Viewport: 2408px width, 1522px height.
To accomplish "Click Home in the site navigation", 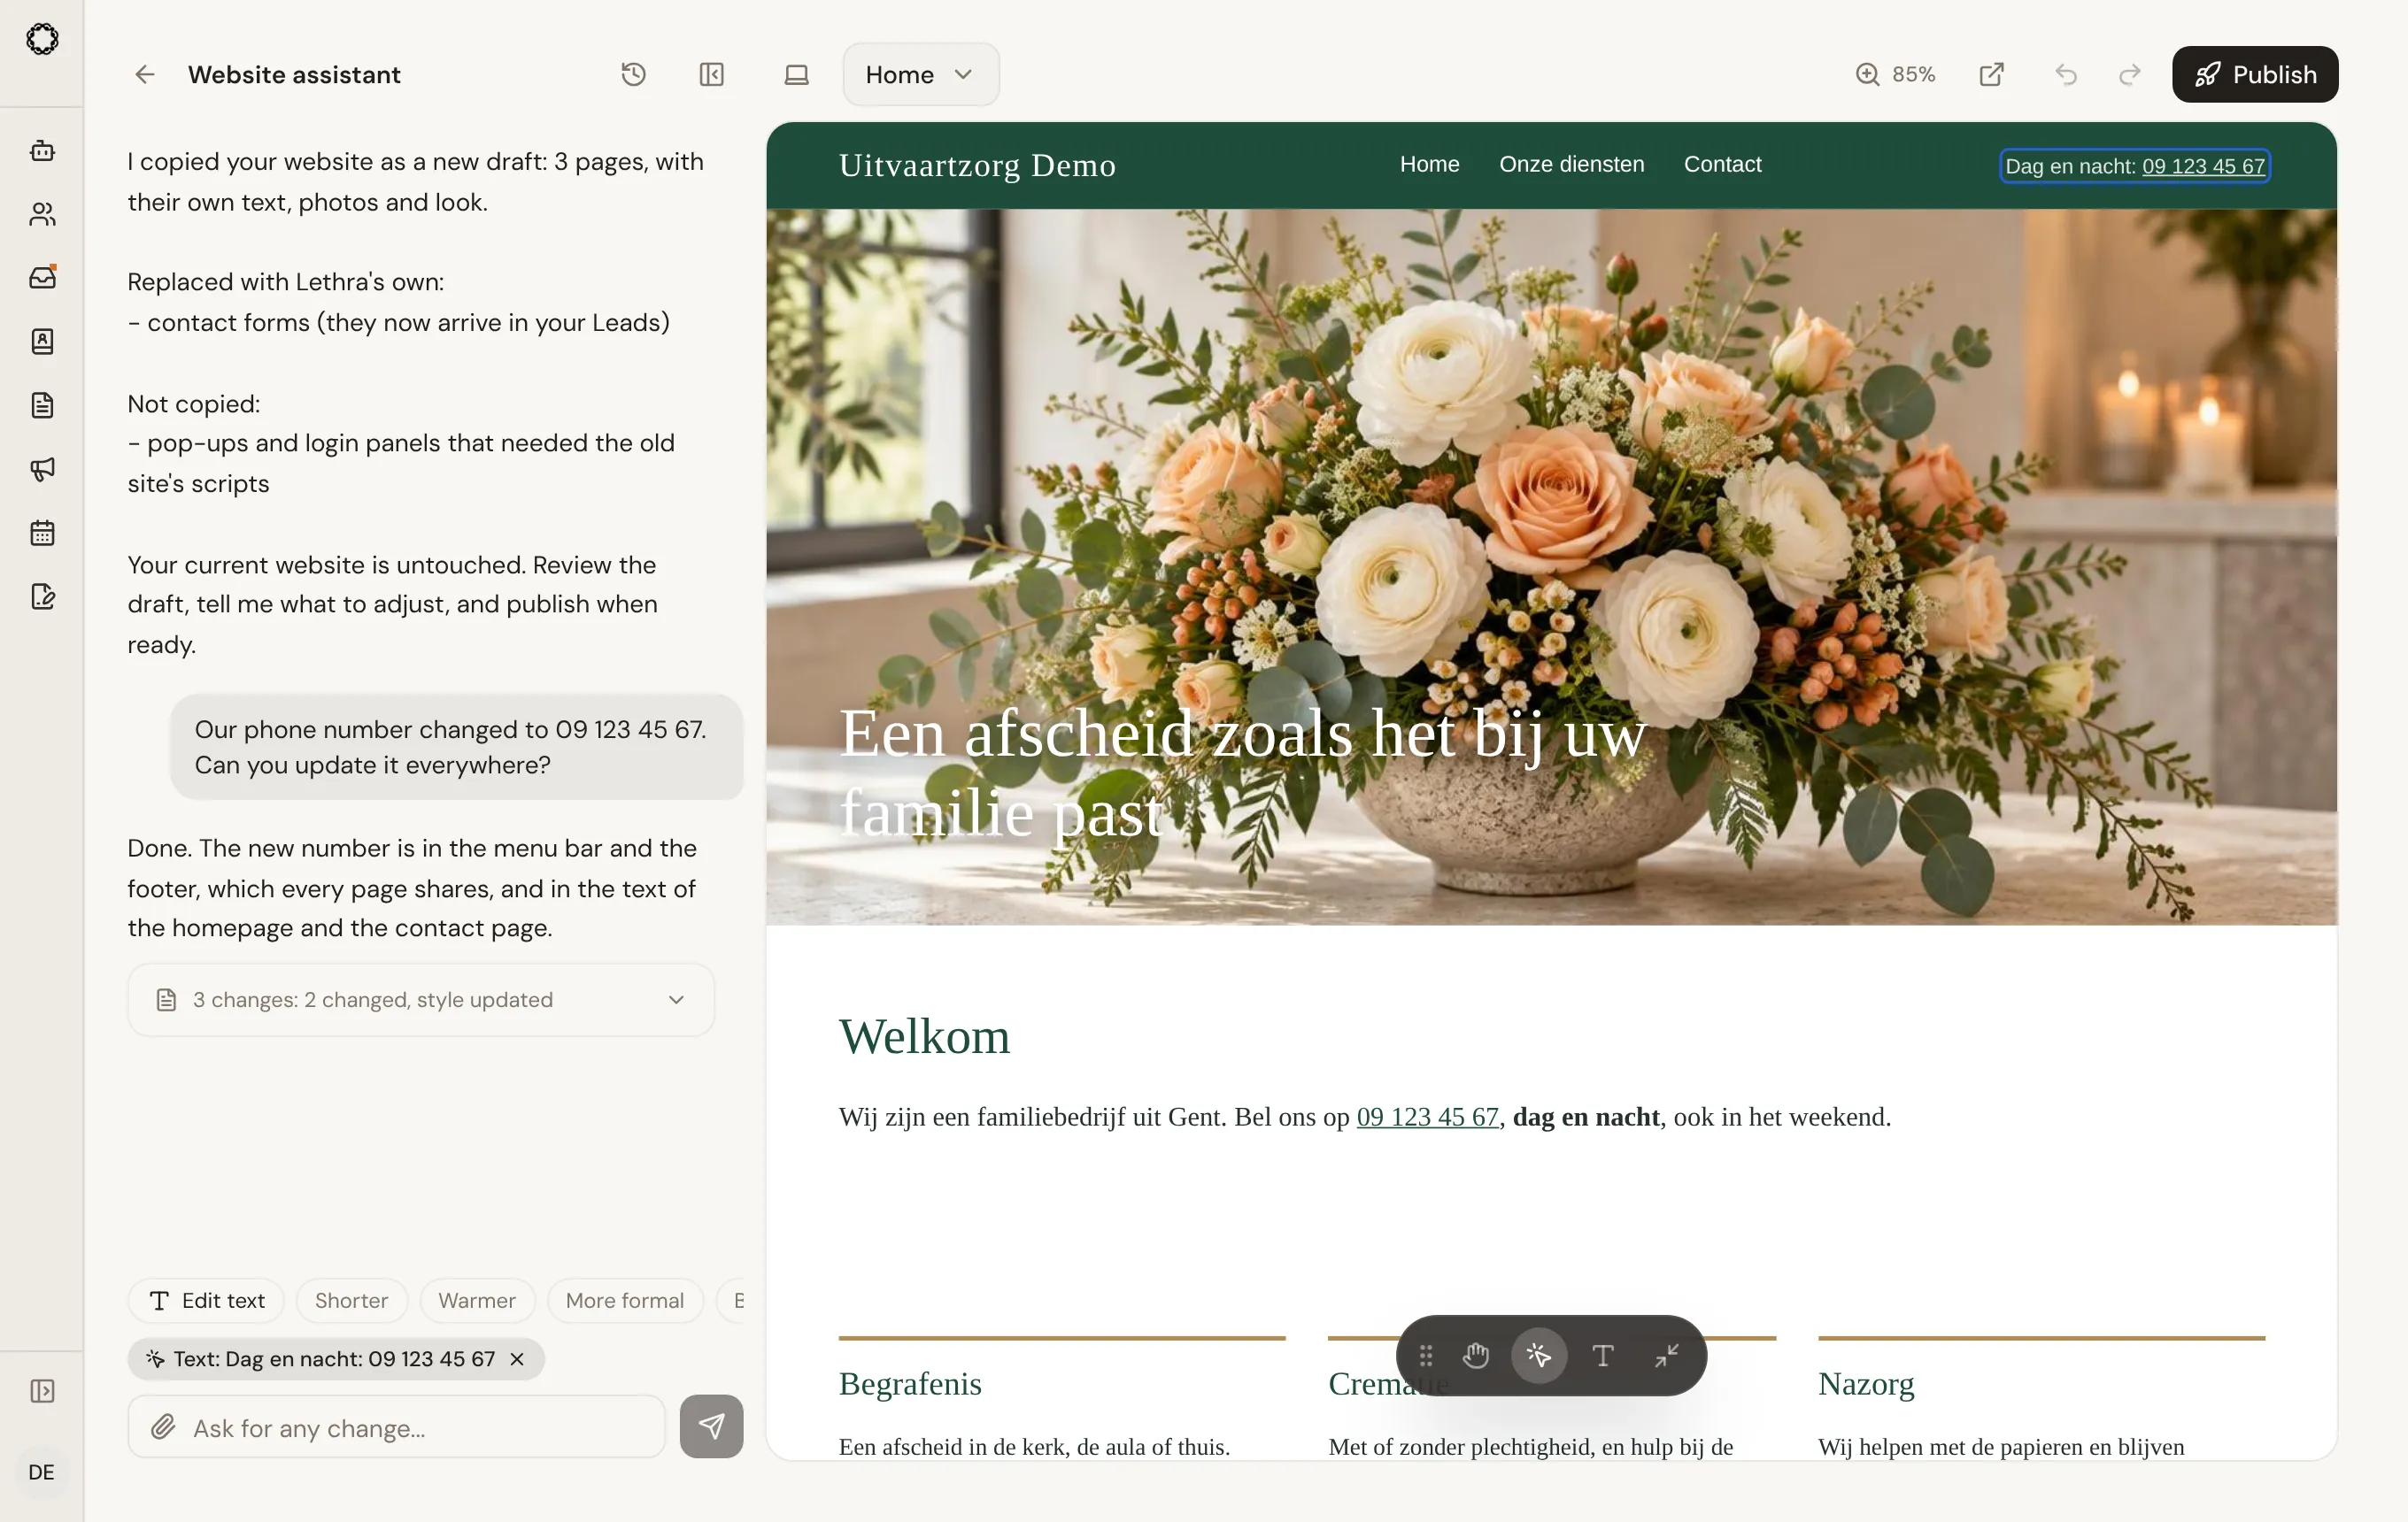I will coord(1430,165).
